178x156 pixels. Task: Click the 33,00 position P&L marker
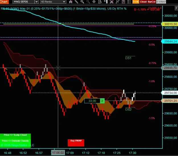pyautogui.click(x=92, y=101)
